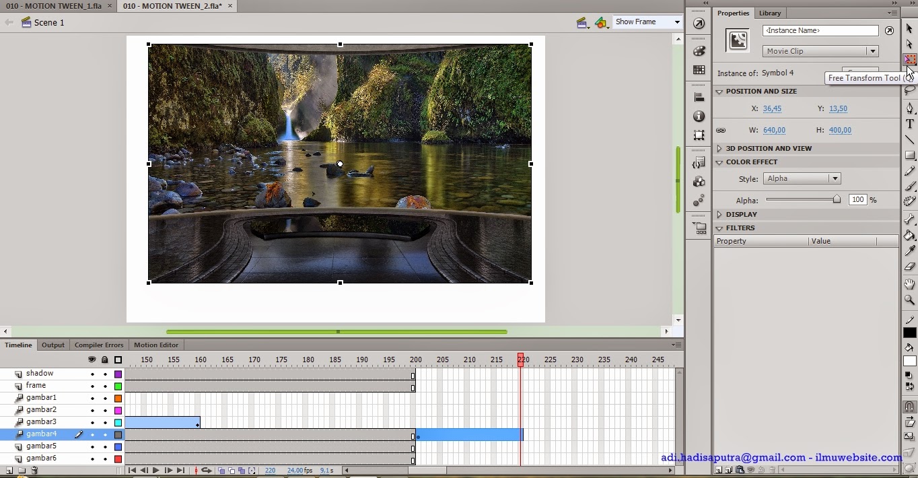Open the Components panel icon
This screenshot has height=478, width=918.
(x=699, y=182)
